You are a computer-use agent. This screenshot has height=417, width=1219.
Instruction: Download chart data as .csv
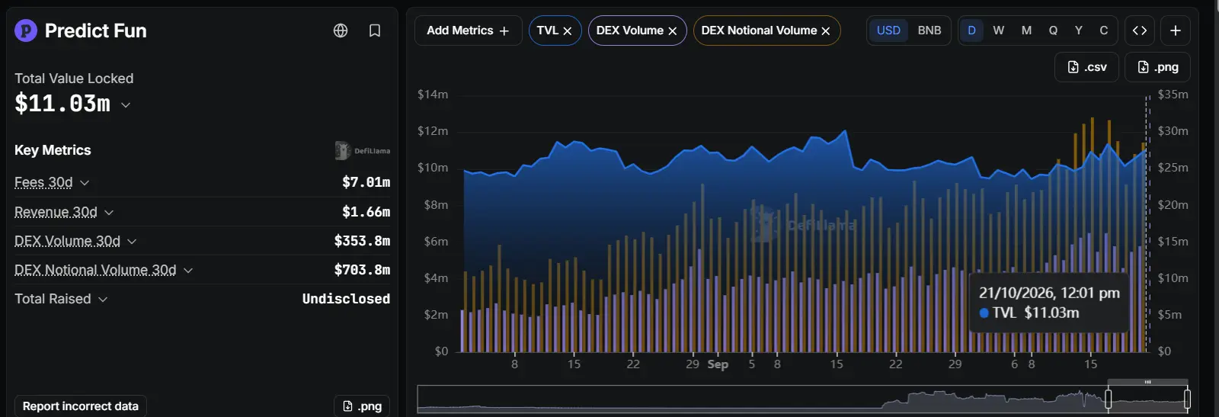pos(1087,67)
